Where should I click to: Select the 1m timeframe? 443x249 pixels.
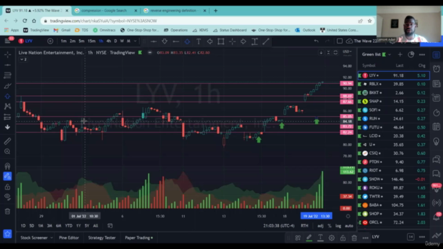point(64,41)
